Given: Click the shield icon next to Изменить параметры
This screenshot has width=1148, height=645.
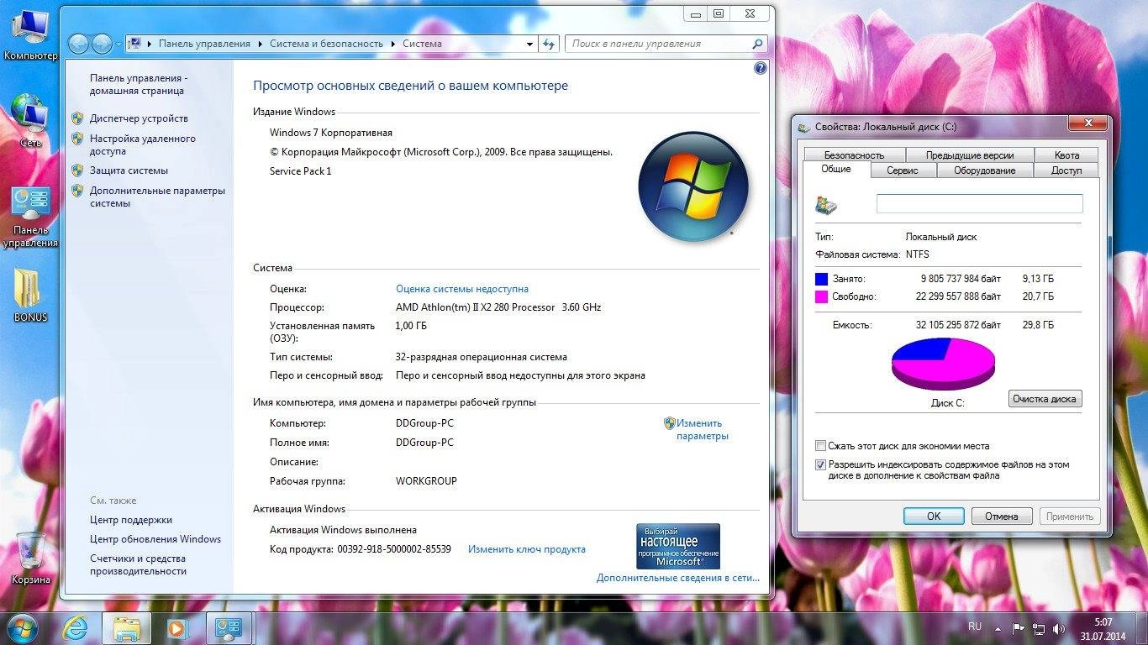Looking at the screenshot, I should click(x=670, y=423).
